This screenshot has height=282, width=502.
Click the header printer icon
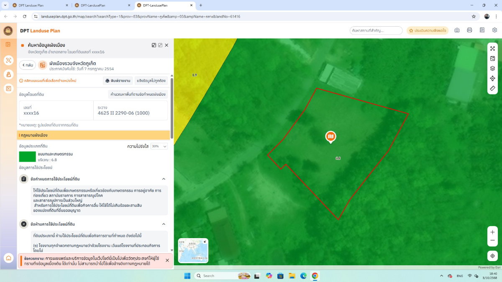coord(469,30)
